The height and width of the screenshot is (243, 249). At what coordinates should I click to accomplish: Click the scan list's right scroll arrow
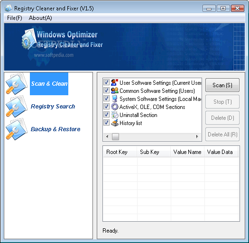tap(197, 136)
